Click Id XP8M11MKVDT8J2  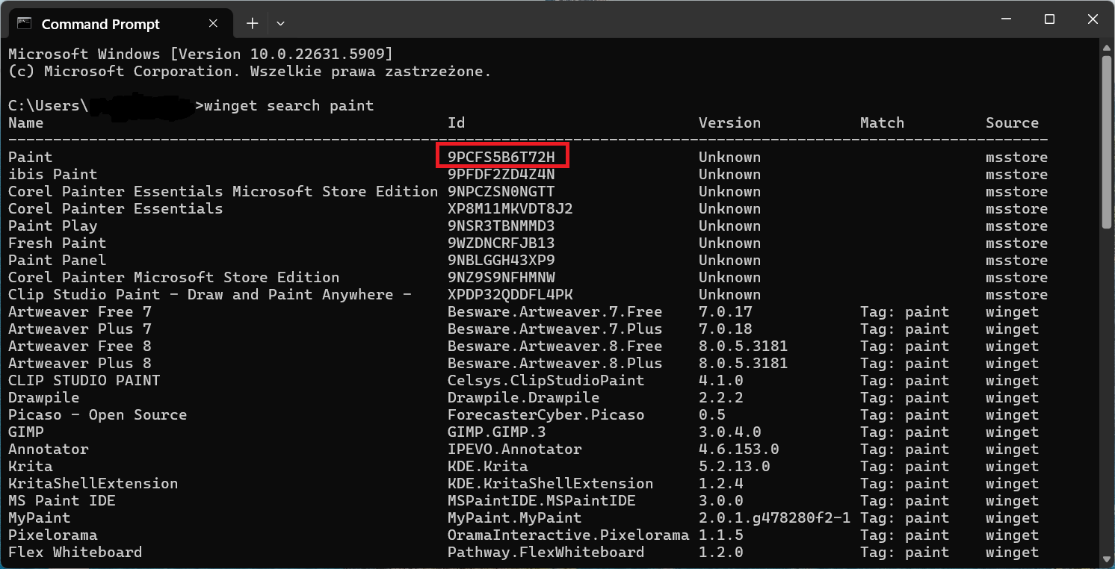[510, 209]
